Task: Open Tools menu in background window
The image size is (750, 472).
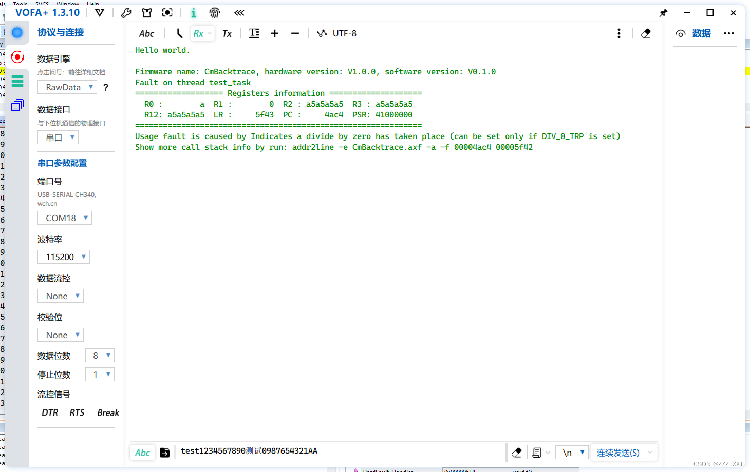Action: [20, 4]
